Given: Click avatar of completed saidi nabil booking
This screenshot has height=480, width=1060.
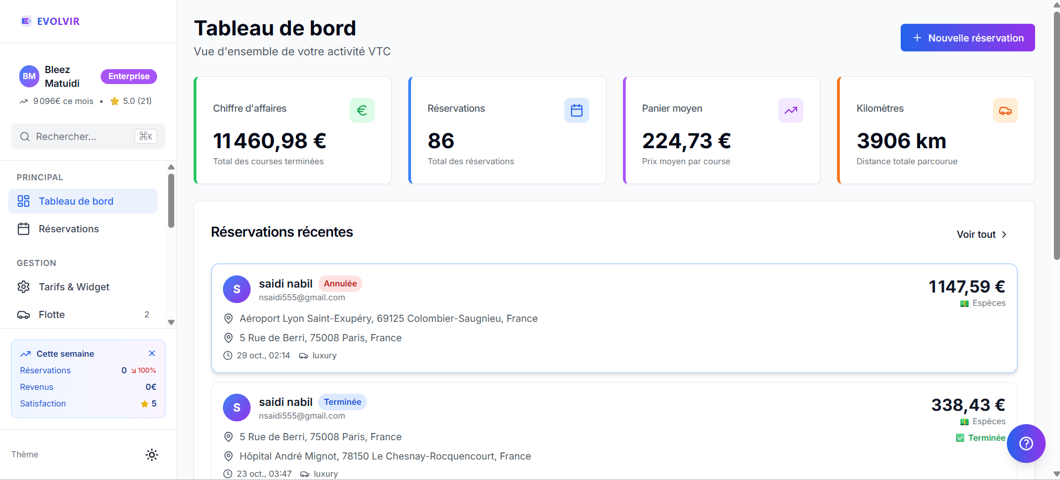Looking at the screenshot, I should pos(237,408).
